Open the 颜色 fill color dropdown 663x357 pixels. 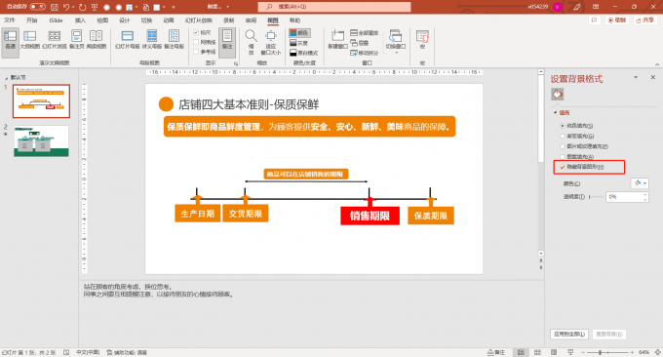tap(640, 183)
